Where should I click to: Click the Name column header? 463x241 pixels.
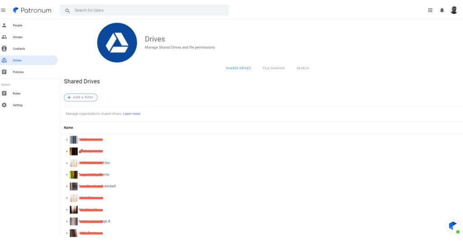click(69, 128)
